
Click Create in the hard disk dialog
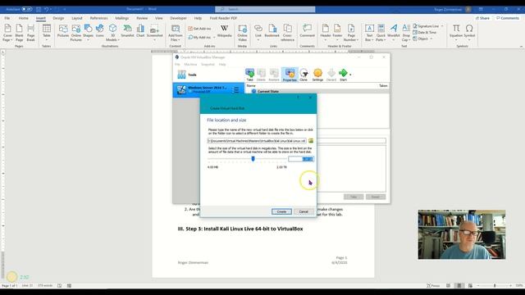point(281,211)
